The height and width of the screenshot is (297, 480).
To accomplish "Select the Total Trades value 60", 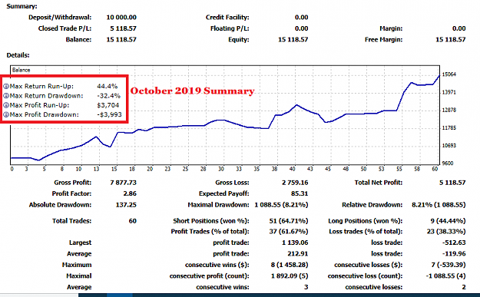I will click(133, 221).
